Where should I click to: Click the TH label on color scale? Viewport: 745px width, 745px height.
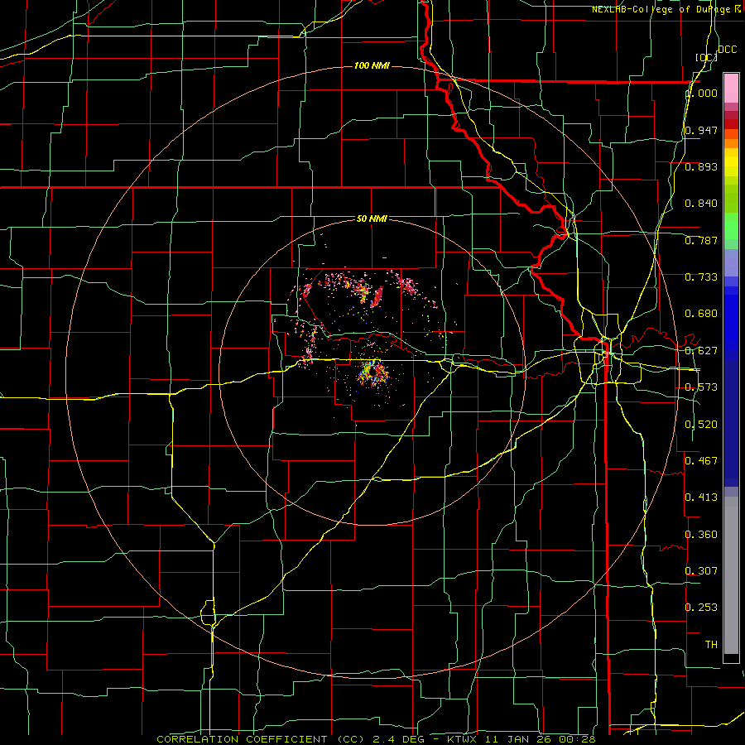coord(711,644)
